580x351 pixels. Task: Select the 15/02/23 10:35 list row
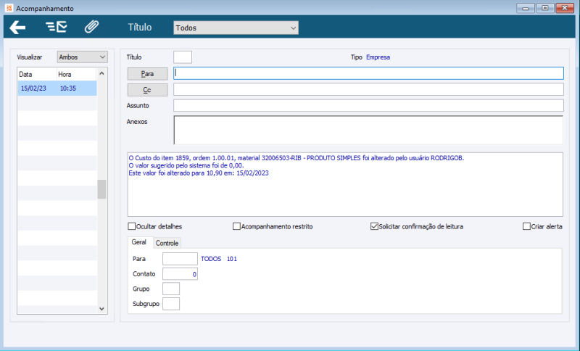(57, 88)
